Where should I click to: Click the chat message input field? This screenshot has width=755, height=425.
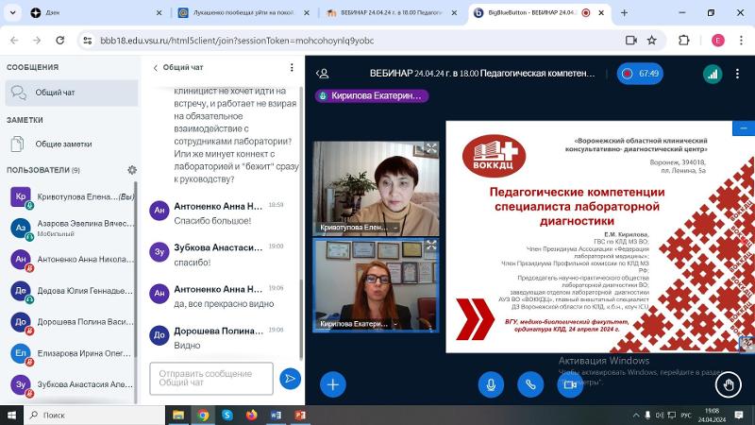[x=211, y=379]
